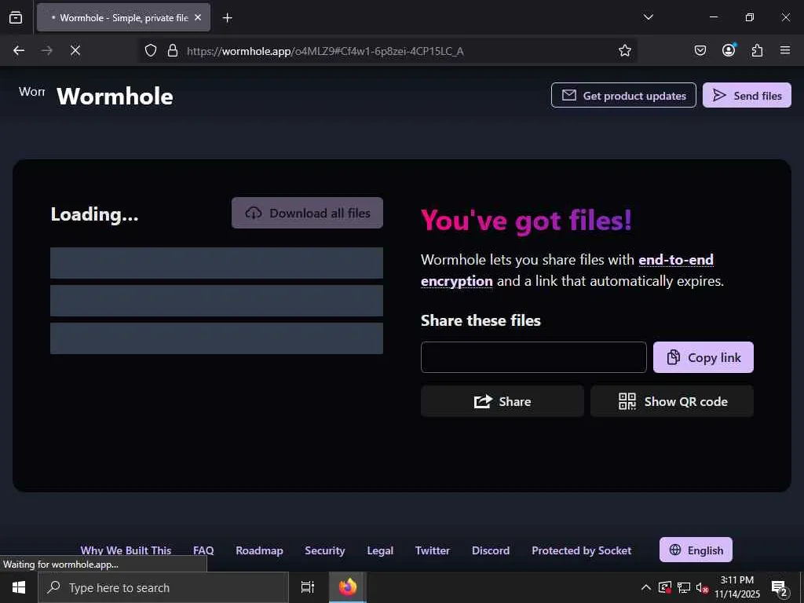The height and width of the screenshot is (603, 804).
Task: Open the Windows Start menu
Action: click(x=19, y=587)
